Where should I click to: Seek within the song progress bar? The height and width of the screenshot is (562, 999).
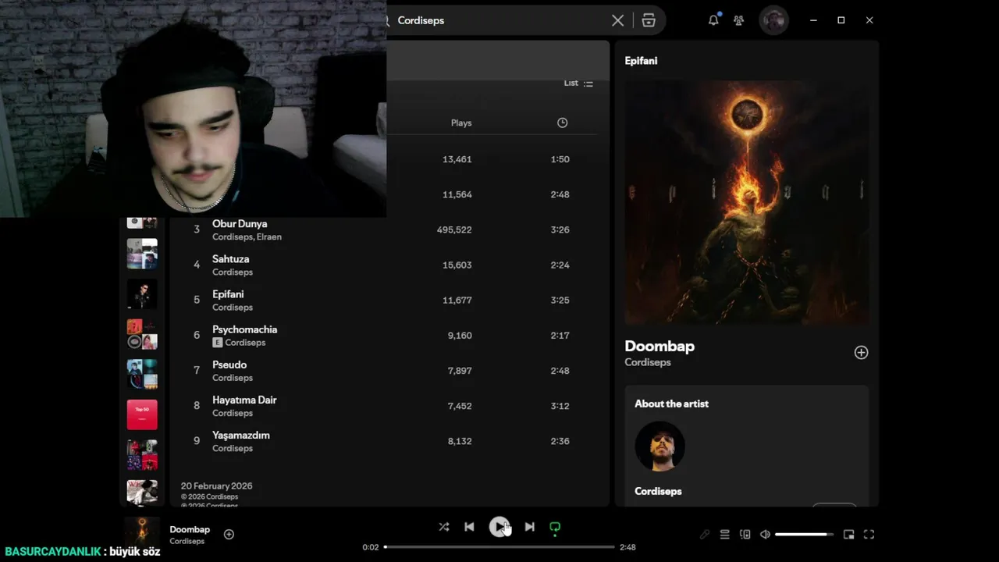tap(499, 547)
